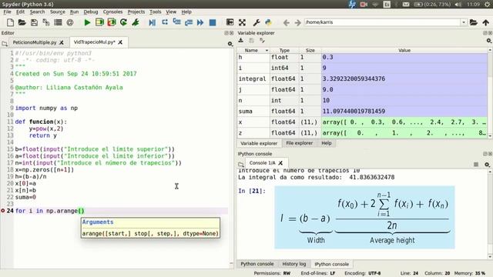Image resolution: width=493 pixels, height=277 pixels.
Task: Go back to the previous directory
Action: (286, 22)
